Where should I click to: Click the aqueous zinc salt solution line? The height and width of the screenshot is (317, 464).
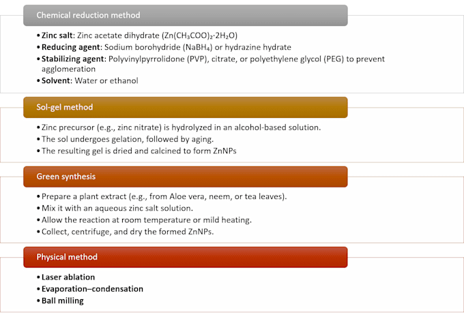pos(115,208)
